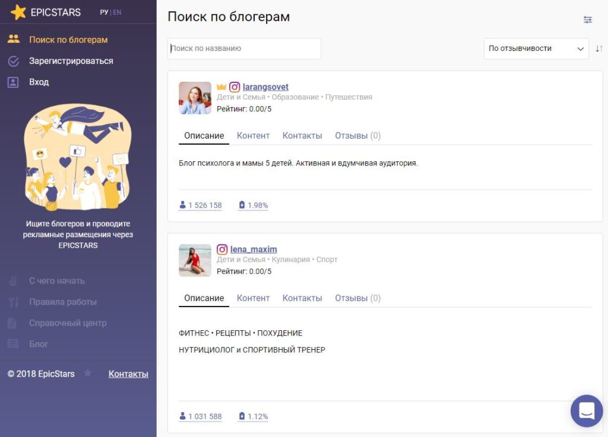Screen dimensions: 608x437
Task: Open the chat widget bubble
Action: [586, 411]
